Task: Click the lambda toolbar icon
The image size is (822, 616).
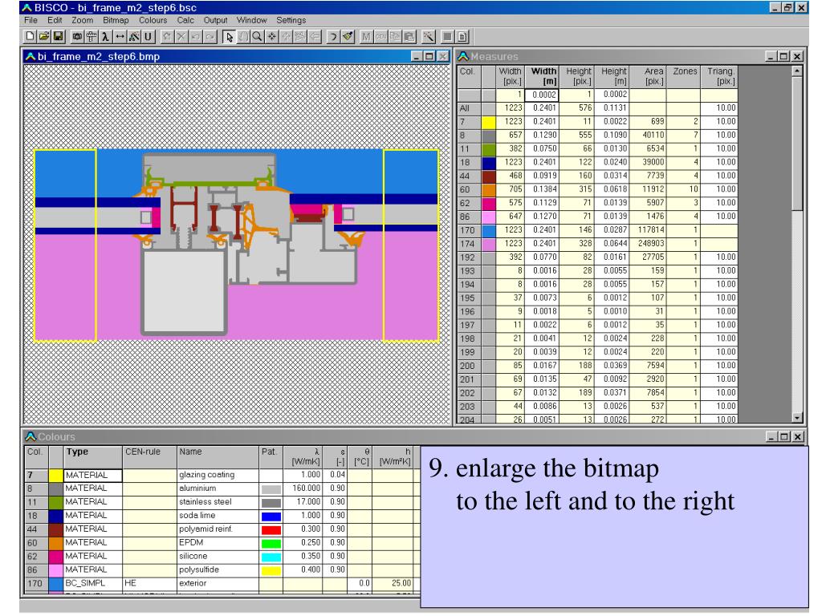Action: pyautogui.click(x=106, y=37)
